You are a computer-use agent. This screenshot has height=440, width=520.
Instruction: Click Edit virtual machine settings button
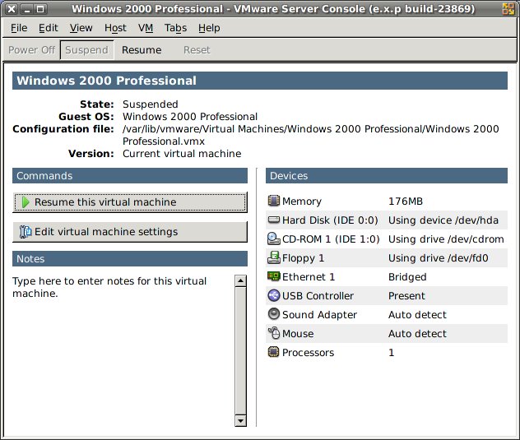pos(130,232)
